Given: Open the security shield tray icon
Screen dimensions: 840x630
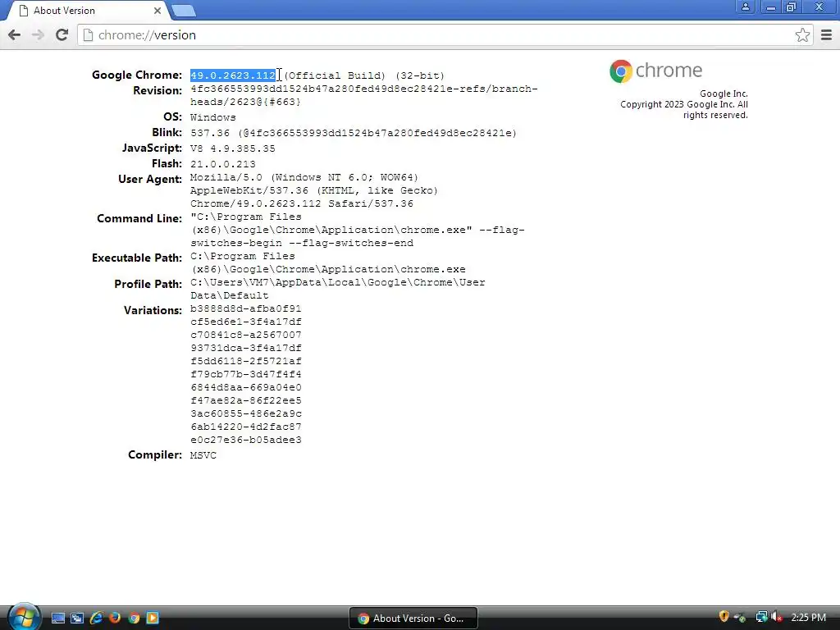Looking at the screenshot, I should click(x=724, y=617).
